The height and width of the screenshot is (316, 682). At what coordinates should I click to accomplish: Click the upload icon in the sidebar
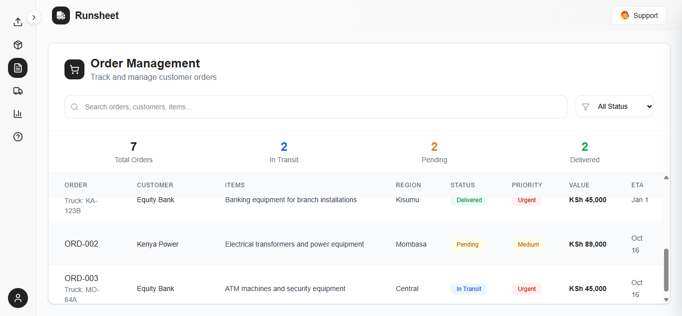(18, 22)
